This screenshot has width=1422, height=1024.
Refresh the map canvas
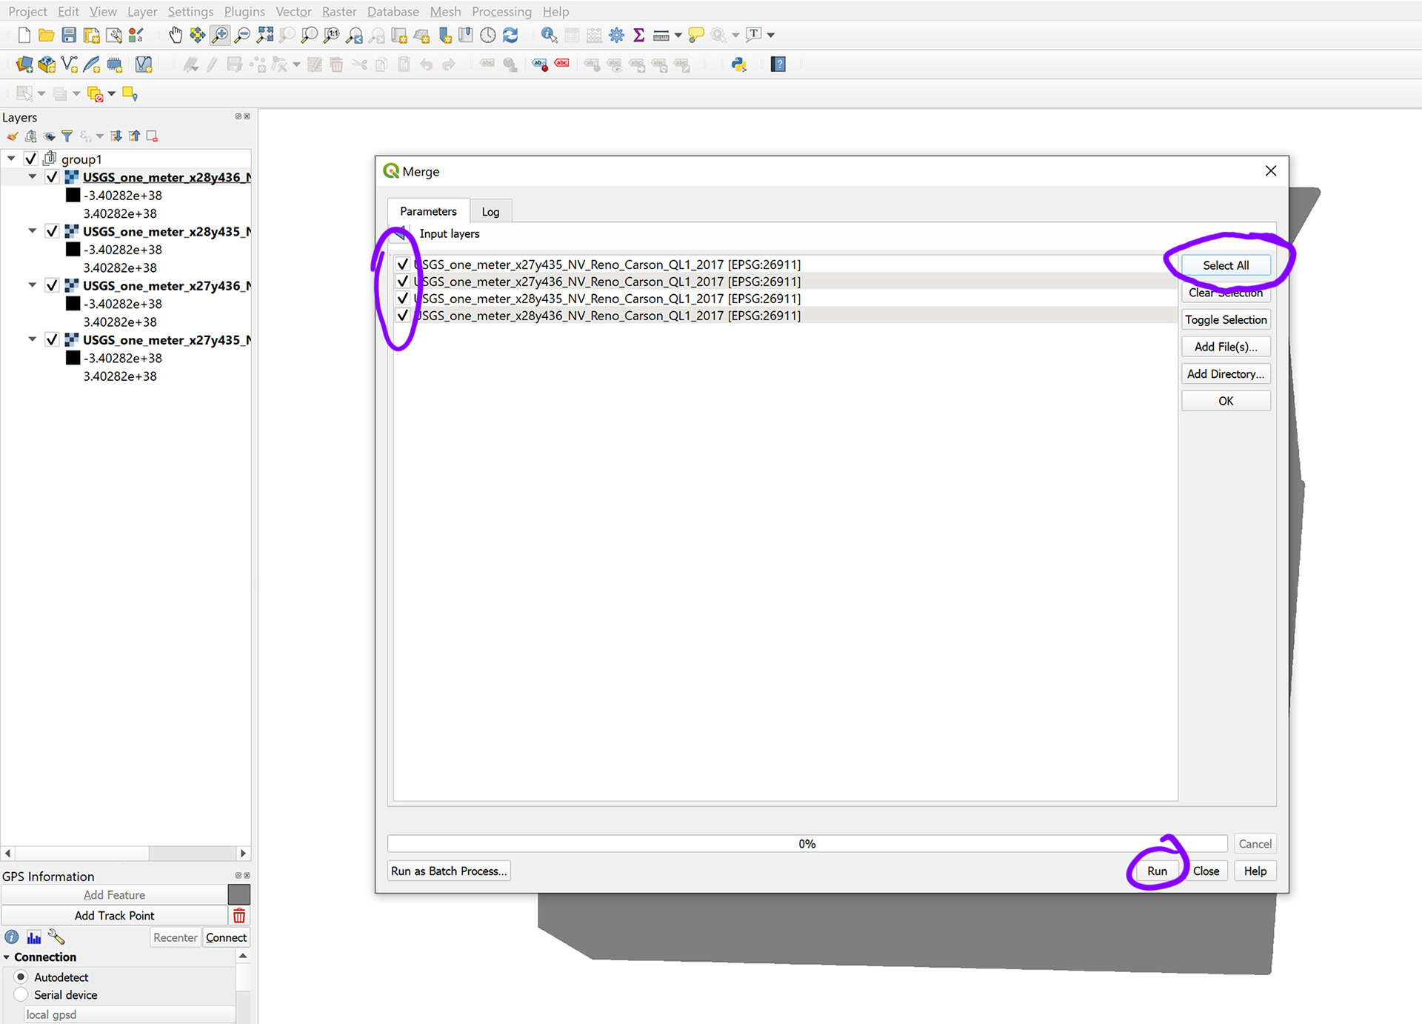(x=510, y=35)
